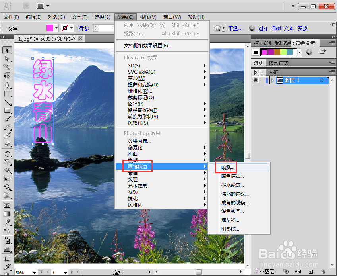Open fill color dropdown arrow
This screenshot has height=276, width=337.
(x=56, y=28)
